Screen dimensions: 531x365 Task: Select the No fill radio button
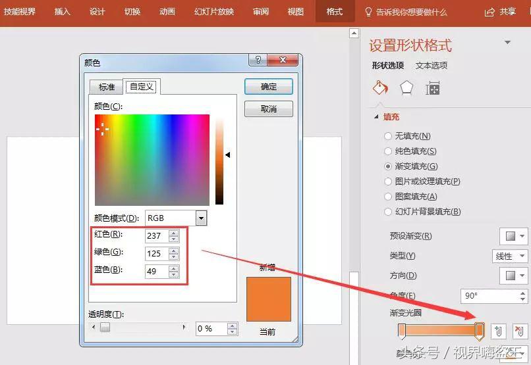pyautogui.click(x=388, y=136)
